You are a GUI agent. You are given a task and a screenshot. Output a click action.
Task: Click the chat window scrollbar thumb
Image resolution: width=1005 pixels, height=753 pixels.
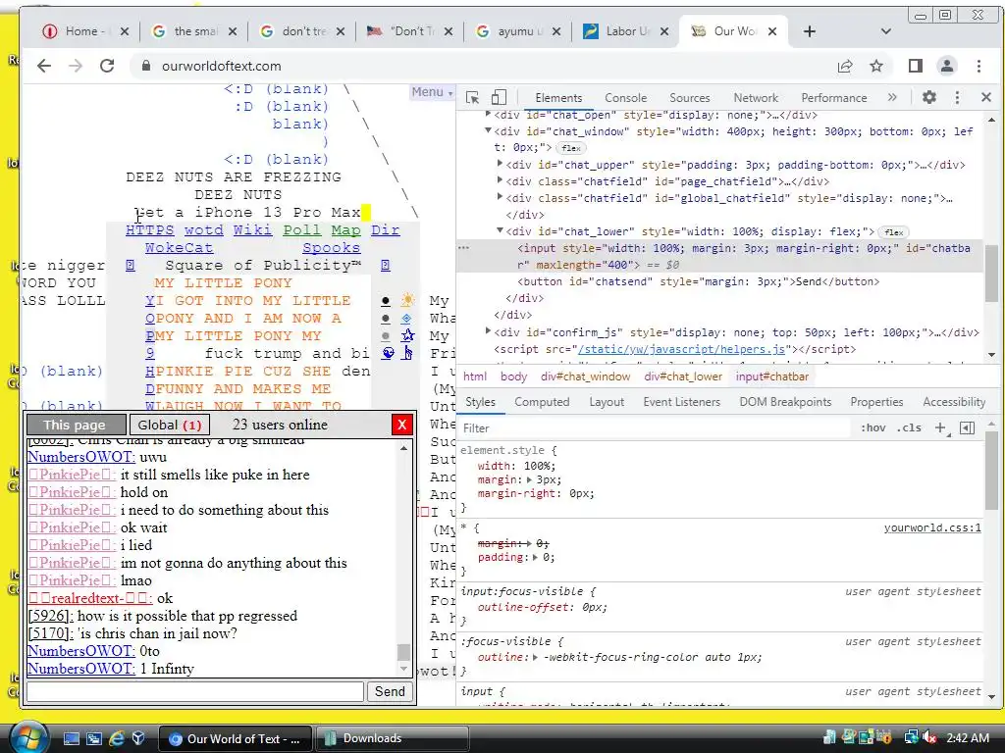point(403,651)
